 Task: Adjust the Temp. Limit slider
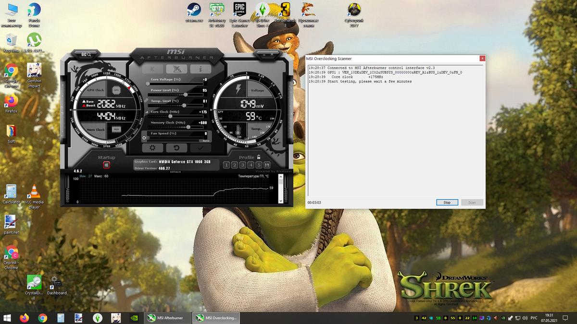176,106
